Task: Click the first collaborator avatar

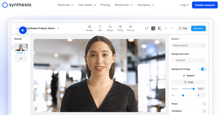Action: 153,28
